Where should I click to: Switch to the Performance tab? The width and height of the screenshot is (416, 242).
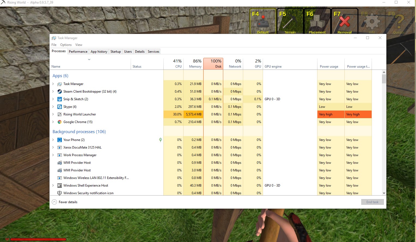[78, 52]
